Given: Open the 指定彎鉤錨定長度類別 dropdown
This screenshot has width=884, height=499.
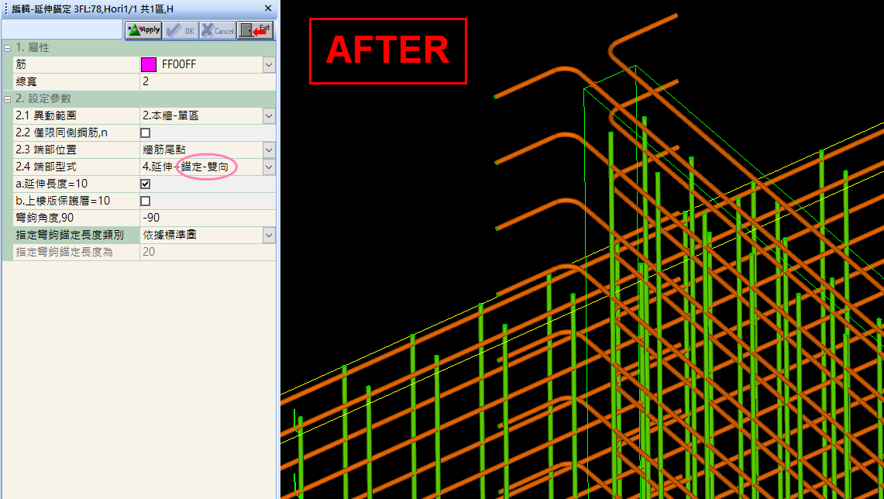Looking at the screenshot, I should [269, 235].
